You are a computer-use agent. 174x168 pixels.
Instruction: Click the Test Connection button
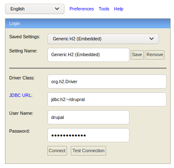(88, 151)
